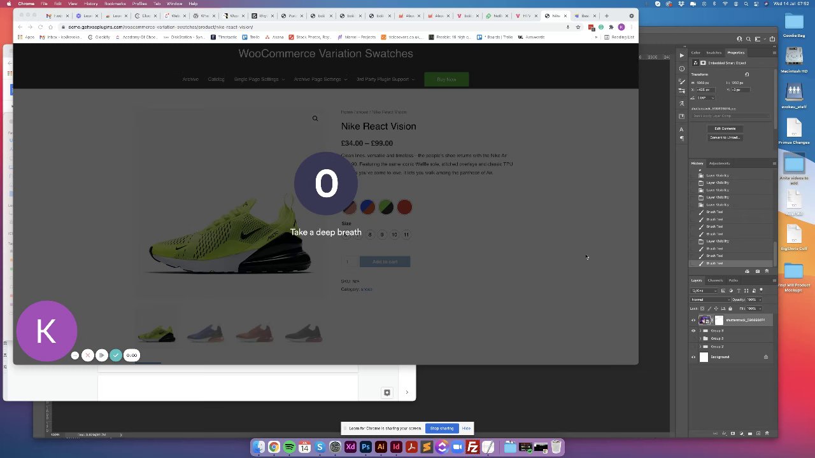Toggle pixel layer filter in Layers panel
This screenshot has height=458, width=815.
click(x=723, y=291)
